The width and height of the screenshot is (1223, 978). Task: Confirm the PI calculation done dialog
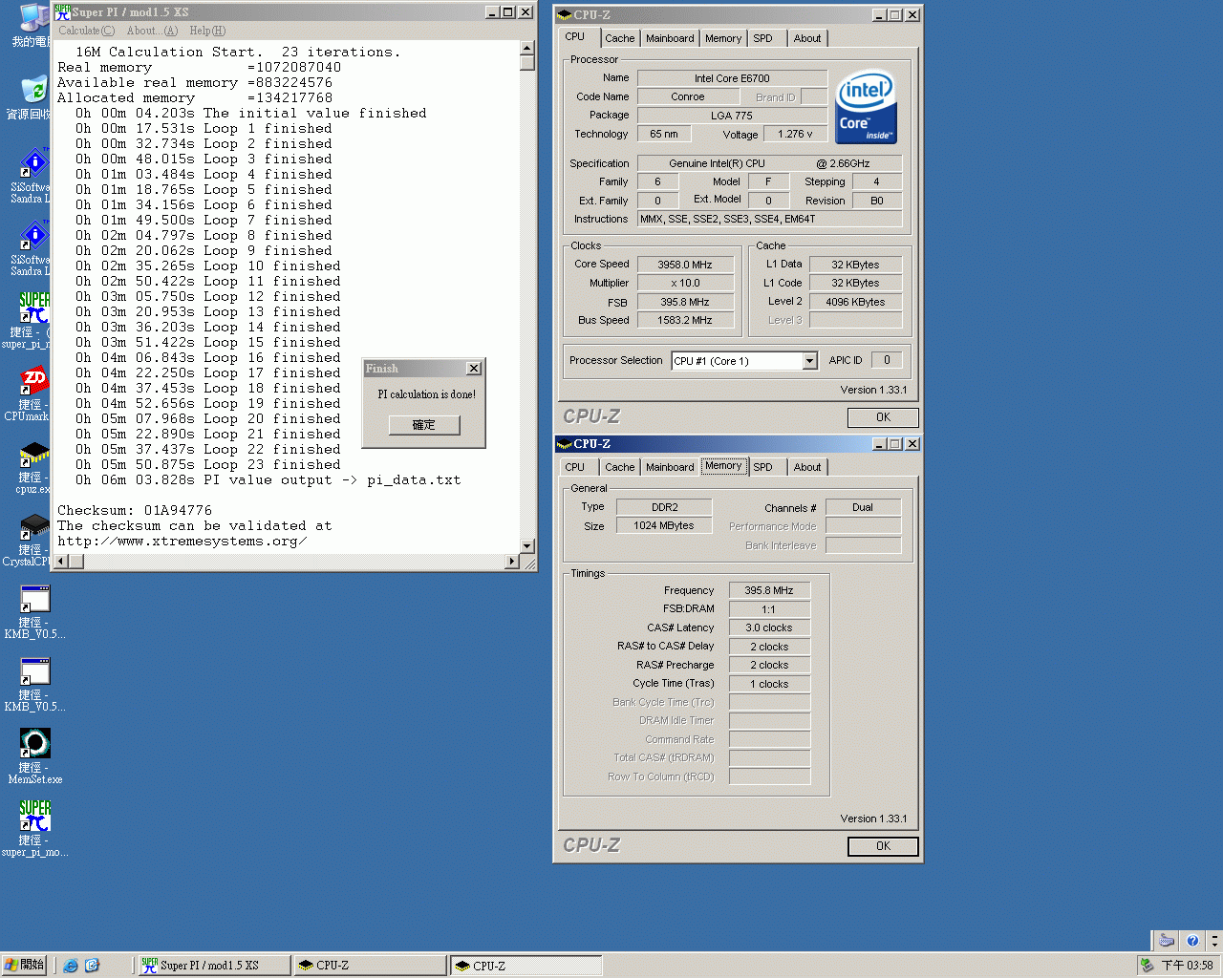[424, 425]
